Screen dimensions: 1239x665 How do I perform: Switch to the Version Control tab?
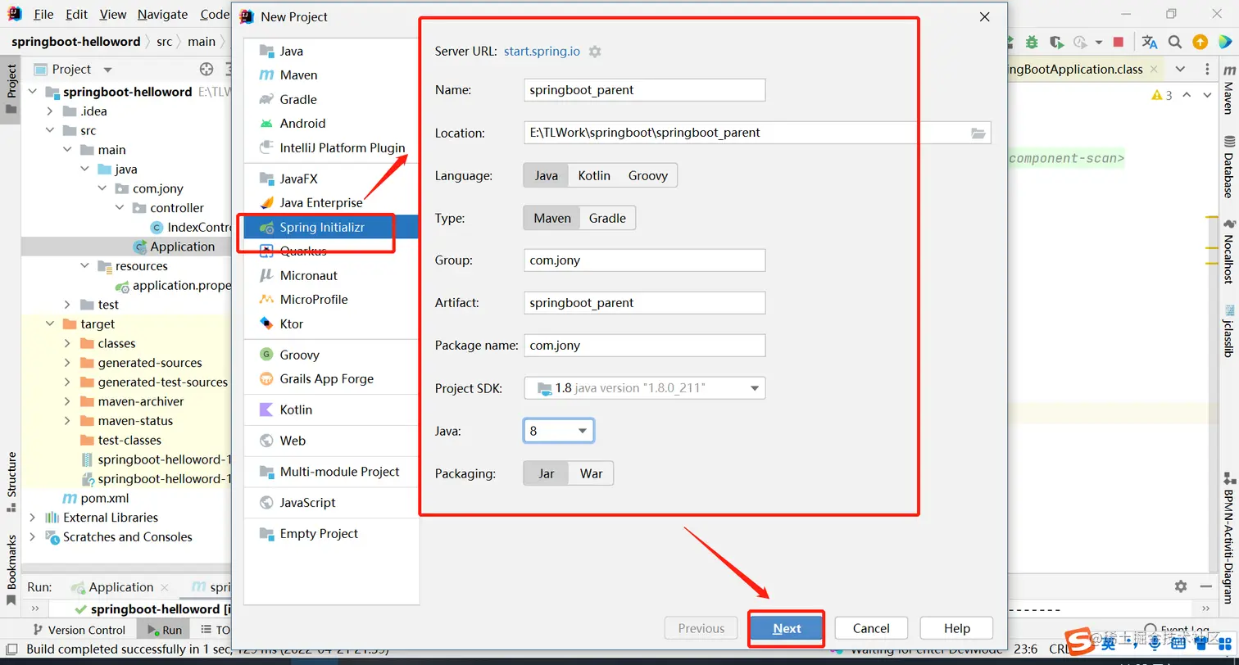79,630
